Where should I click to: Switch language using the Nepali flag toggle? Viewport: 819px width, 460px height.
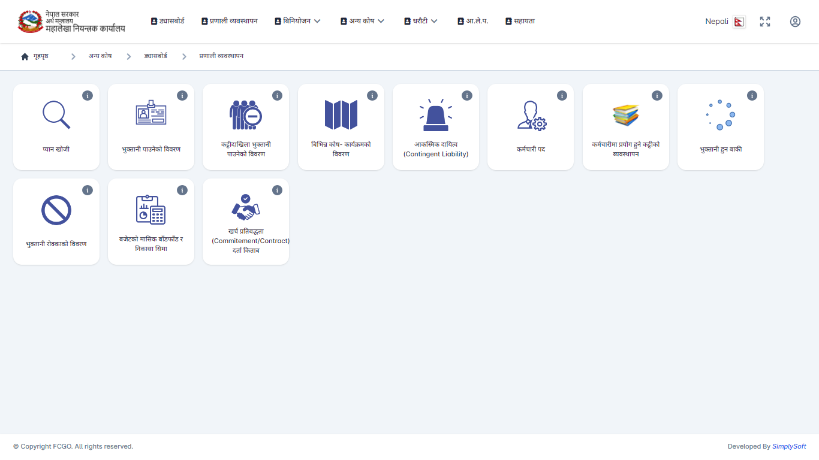point(739,22)
